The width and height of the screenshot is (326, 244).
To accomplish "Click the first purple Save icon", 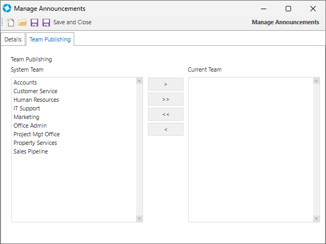I will click(34, 23).
